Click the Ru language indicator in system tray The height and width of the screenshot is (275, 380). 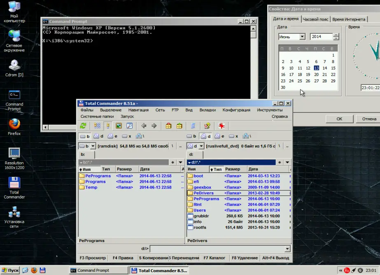click(x=347, y=270)
